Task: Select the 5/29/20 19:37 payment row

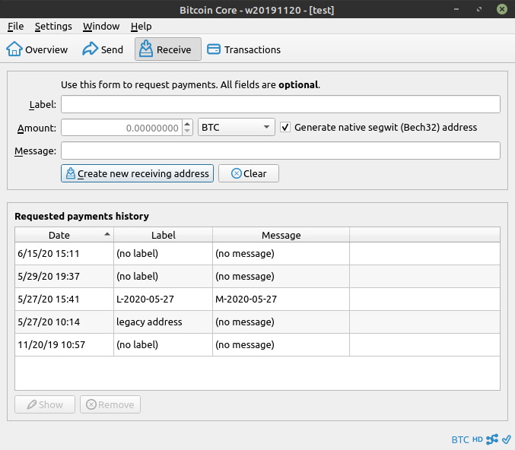Action: click(x=257, y=277)
